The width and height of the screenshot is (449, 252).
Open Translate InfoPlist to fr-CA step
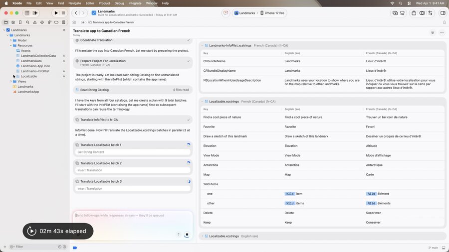point(133,120)
